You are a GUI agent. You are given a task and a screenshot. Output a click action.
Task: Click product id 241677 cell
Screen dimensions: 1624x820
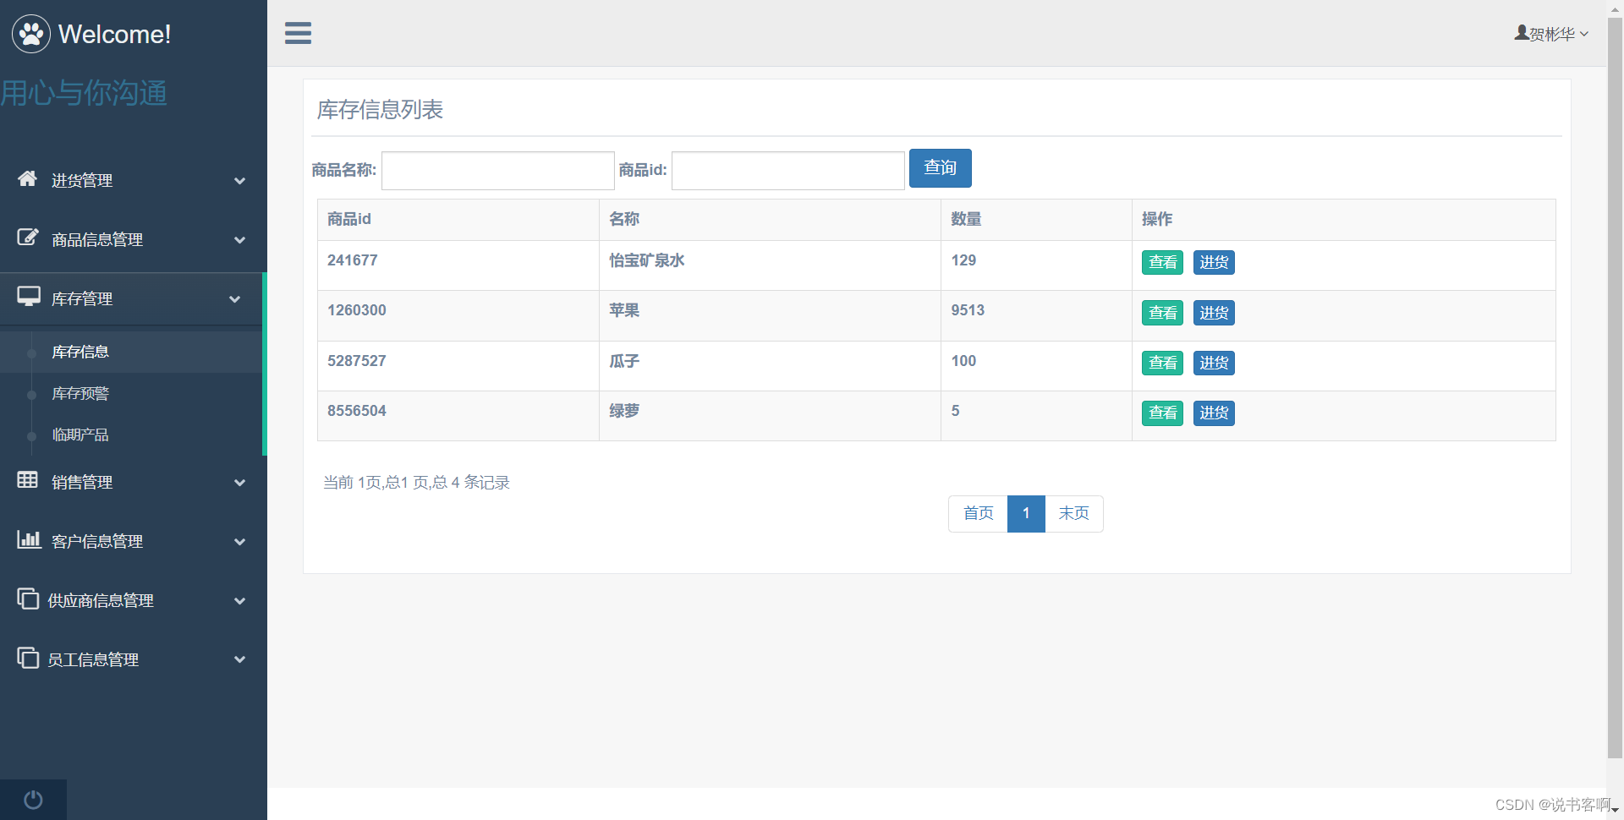458,265
